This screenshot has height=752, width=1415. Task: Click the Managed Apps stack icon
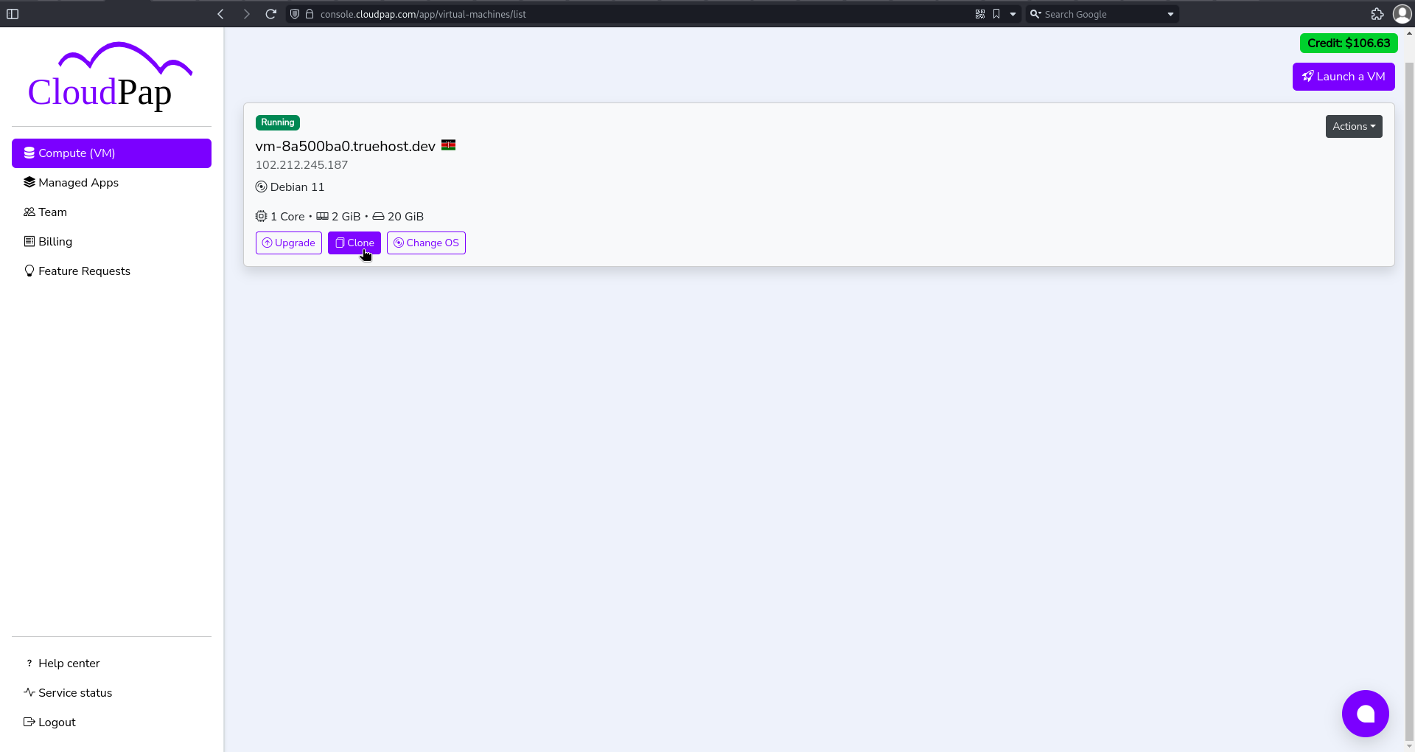point(29,182)
